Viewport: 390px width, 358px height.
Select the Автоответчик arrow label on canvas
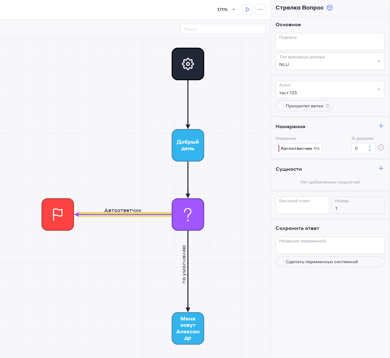[123, 210]
